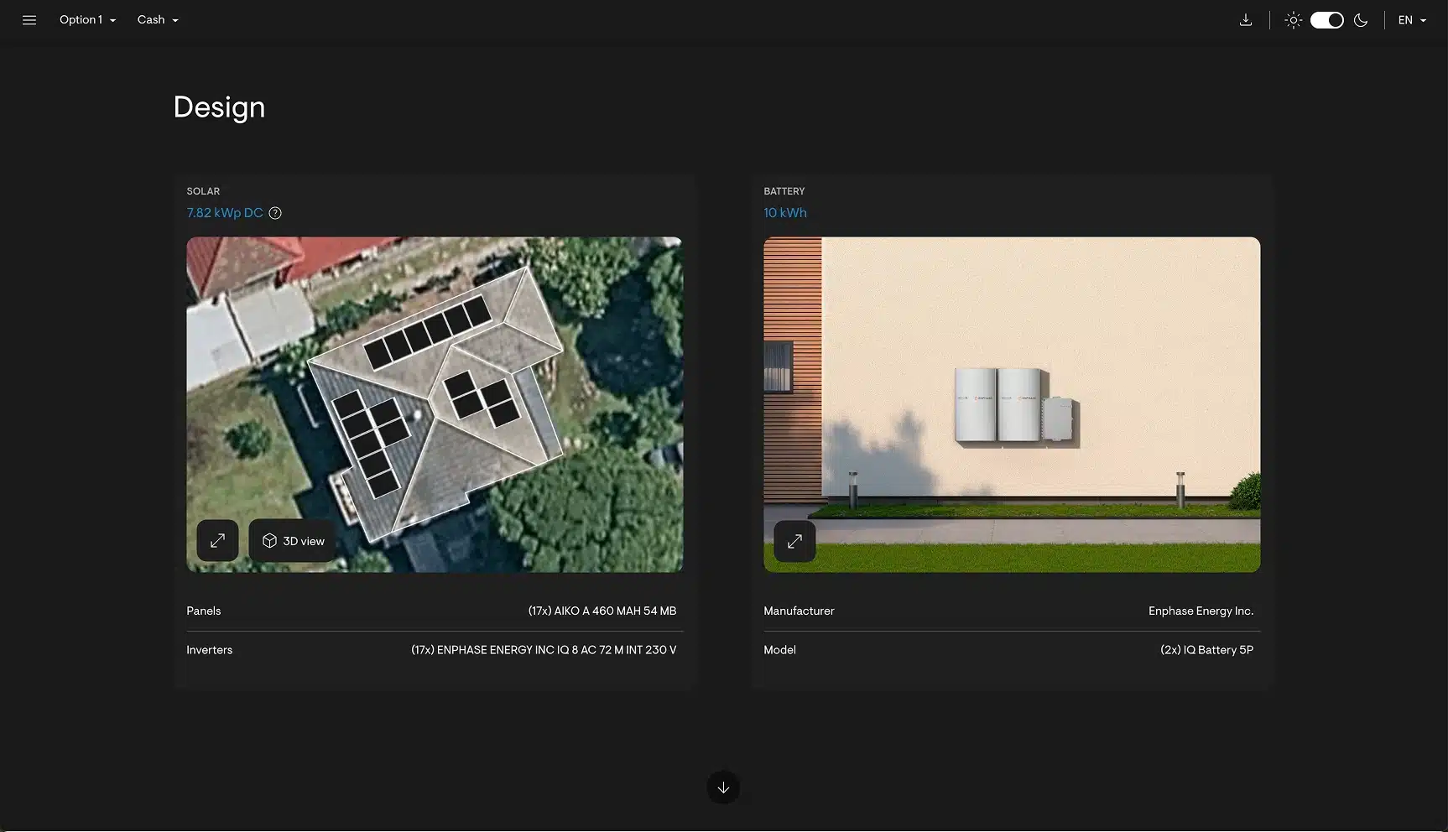Select the Enphase IQ 8 inverters text

(543, 650)
